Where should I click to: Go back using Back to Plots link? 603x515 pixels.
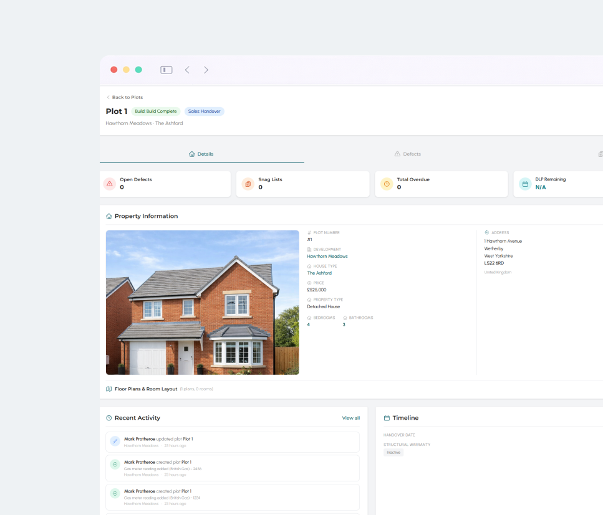pos(125,97)
